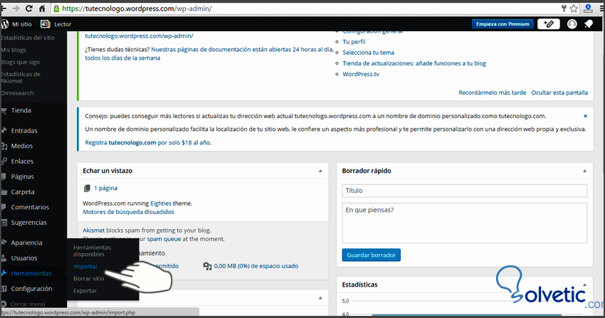Open the Carpeta menu

[22, 191]
